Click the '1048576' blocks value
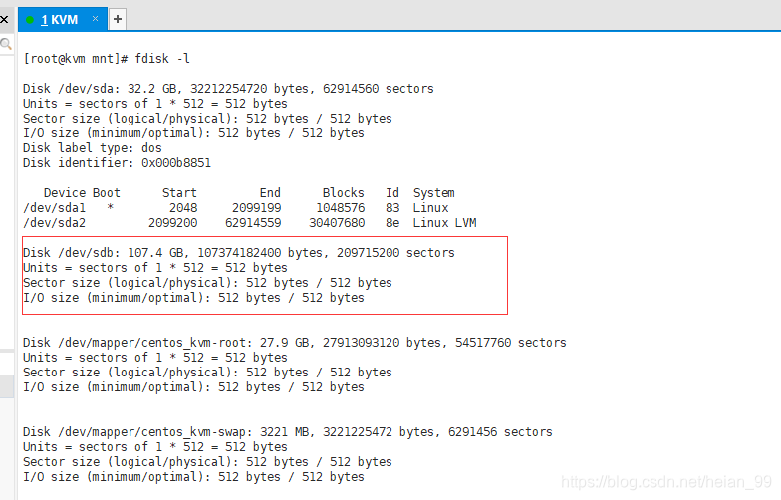The width and height of the screenshot is (781, 500). [341, 208]
